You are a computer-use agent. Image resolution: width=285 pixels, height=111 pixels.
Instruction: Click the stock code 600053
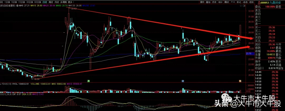click(x=265, y=3)
